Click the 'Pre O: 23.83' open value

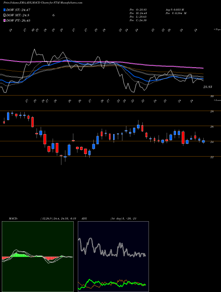pos(138,9)
